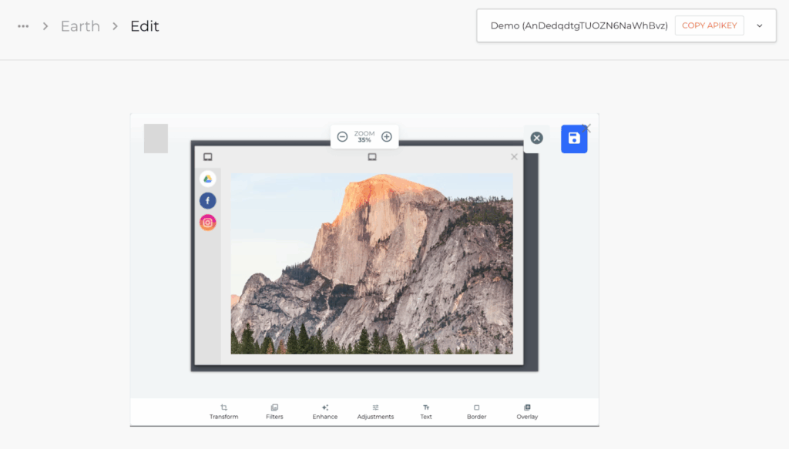This screenshot has height=449, width=789.
Task: Go to the Earth breadcrumb
Action: [x=80, y=26]
